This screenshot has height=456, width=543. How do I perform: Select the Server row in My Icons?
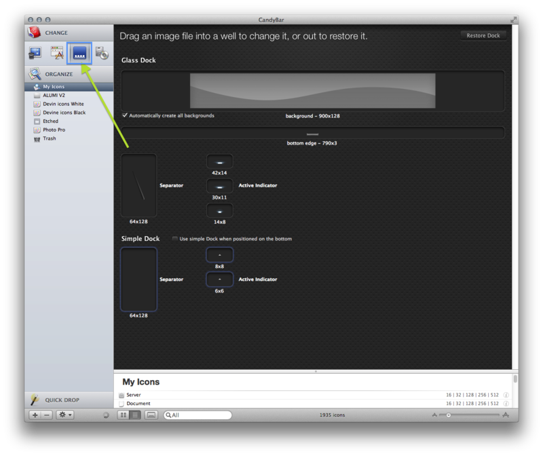coord(313,395)
